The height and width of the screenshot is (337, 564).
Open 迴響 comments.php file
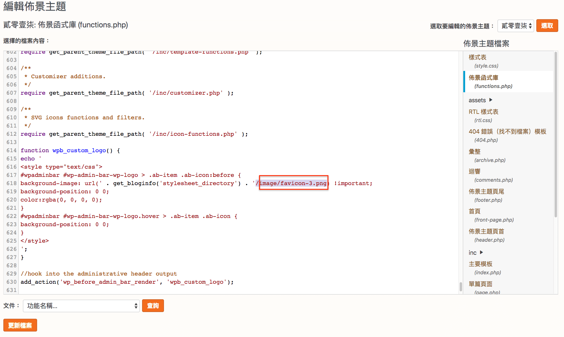[x=474, y=171]
